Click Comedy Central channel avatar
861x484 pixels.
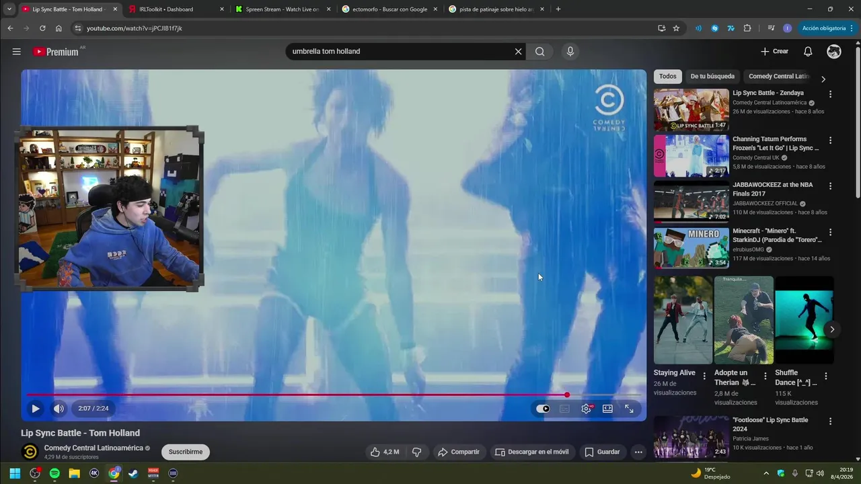[30, 452]
